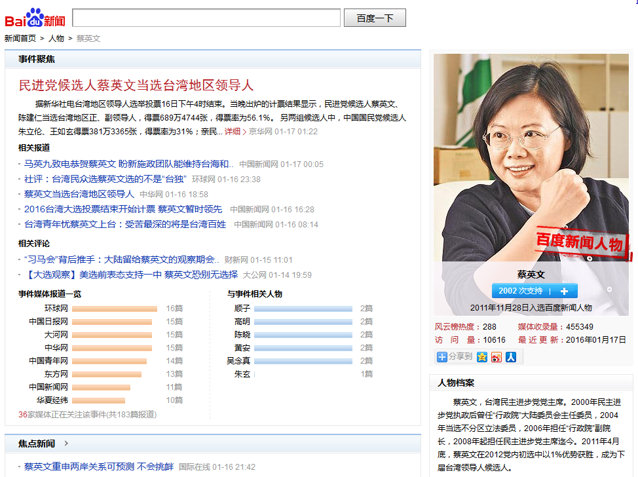Click the 环球网 16篇 orange bar

click(115, 309)
